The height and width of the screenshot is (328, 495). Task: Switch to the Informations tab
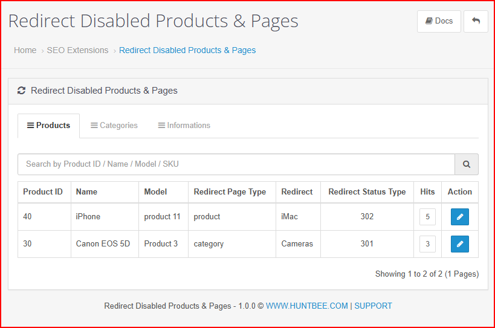(184, 126)
